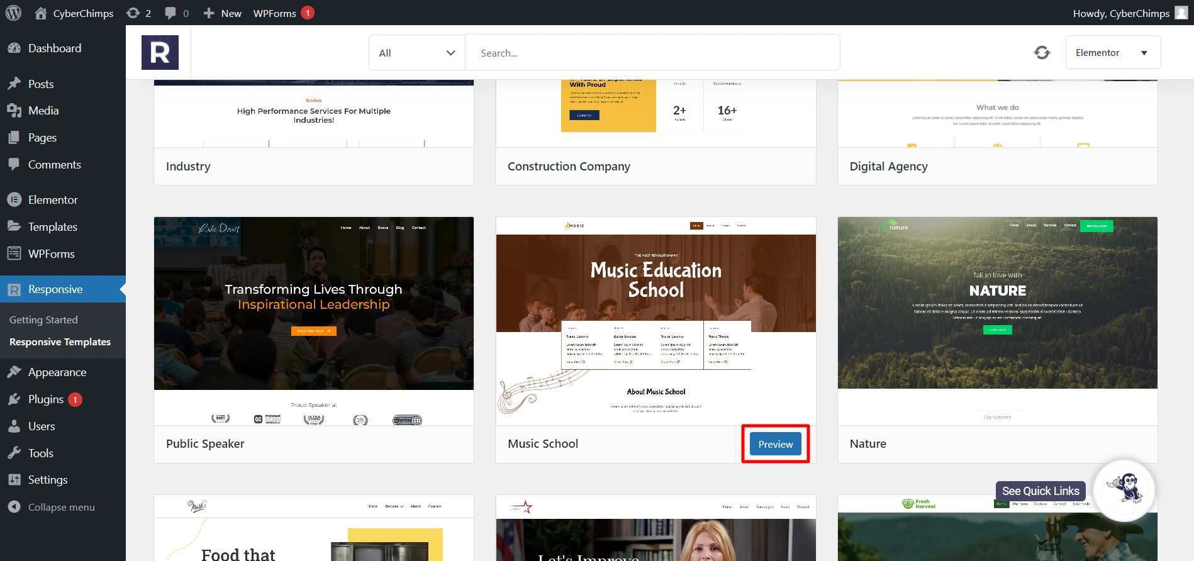Image resolution: width=1194 pixels, height=561 pixels.
Task: Open CyberChimps site name link
Action: click(x=83, y=13)
